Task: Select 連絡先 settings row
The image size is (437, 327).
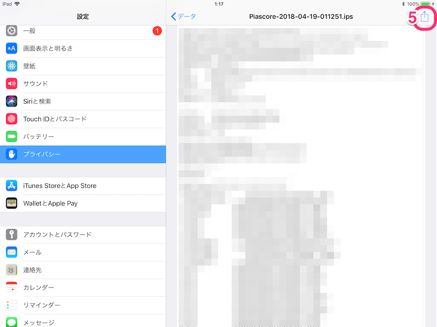Action: [x=83, y=270]
